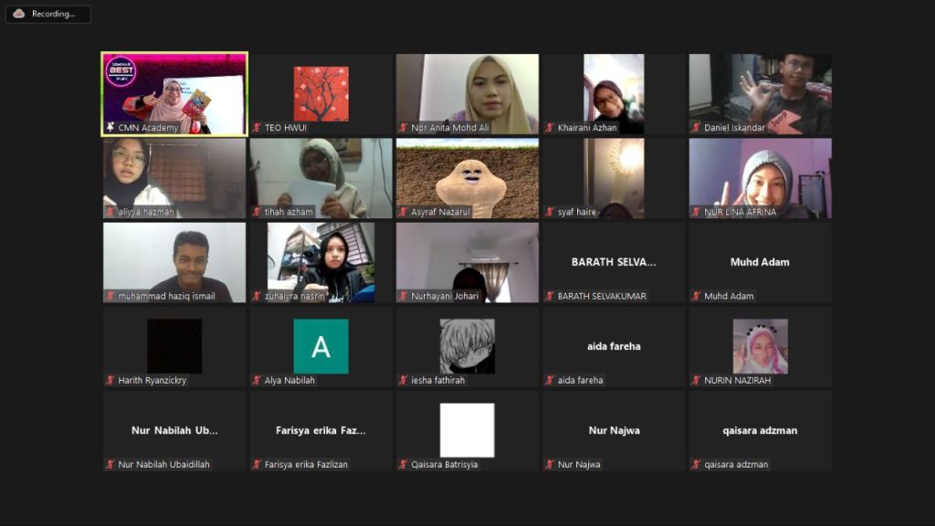Select Harith Ryanzickry's black avatar tile
This screenshot has width=935, height=526.
click(174, 346)
